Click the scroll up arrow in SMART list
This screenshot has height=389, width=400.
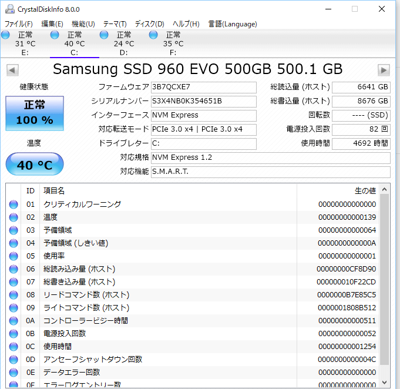385,189
